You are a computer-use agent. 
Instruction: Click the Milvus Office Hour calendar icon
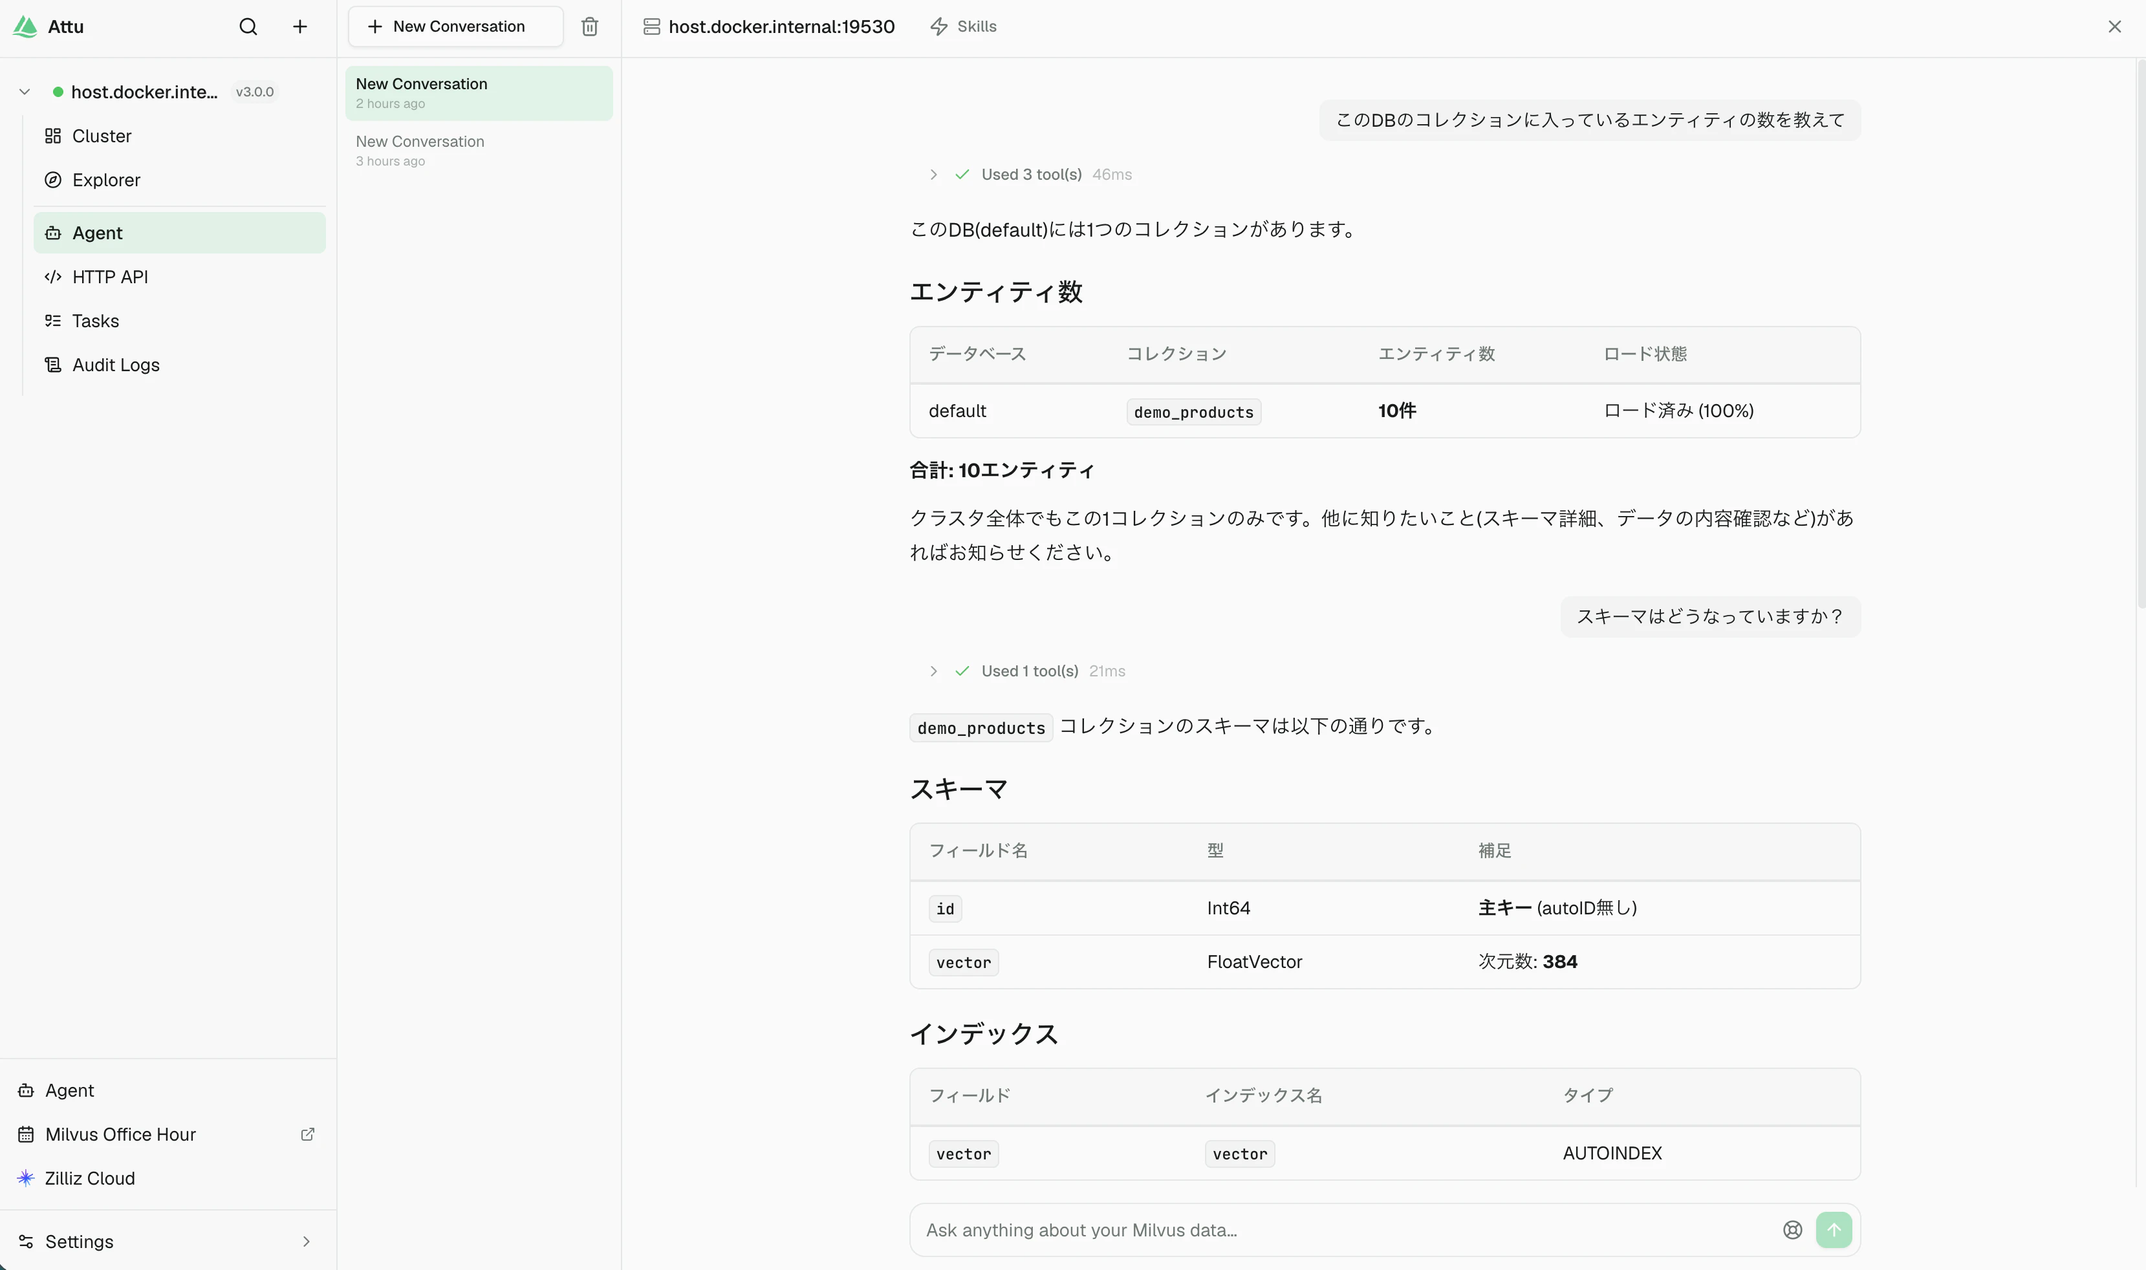pos(26,1135)
